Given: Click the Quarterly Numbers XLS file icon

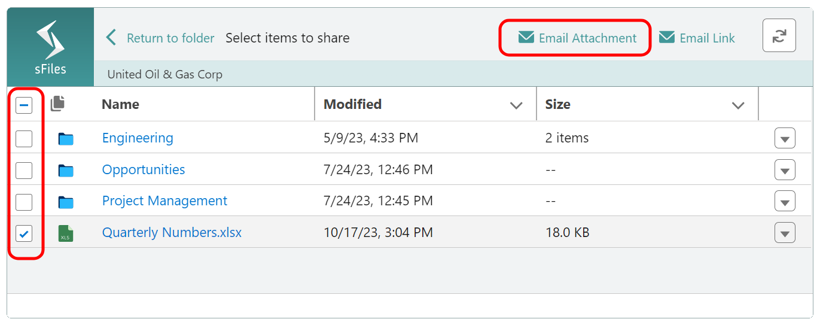Looking at the screenshot, I should click(x=66, y=233).
